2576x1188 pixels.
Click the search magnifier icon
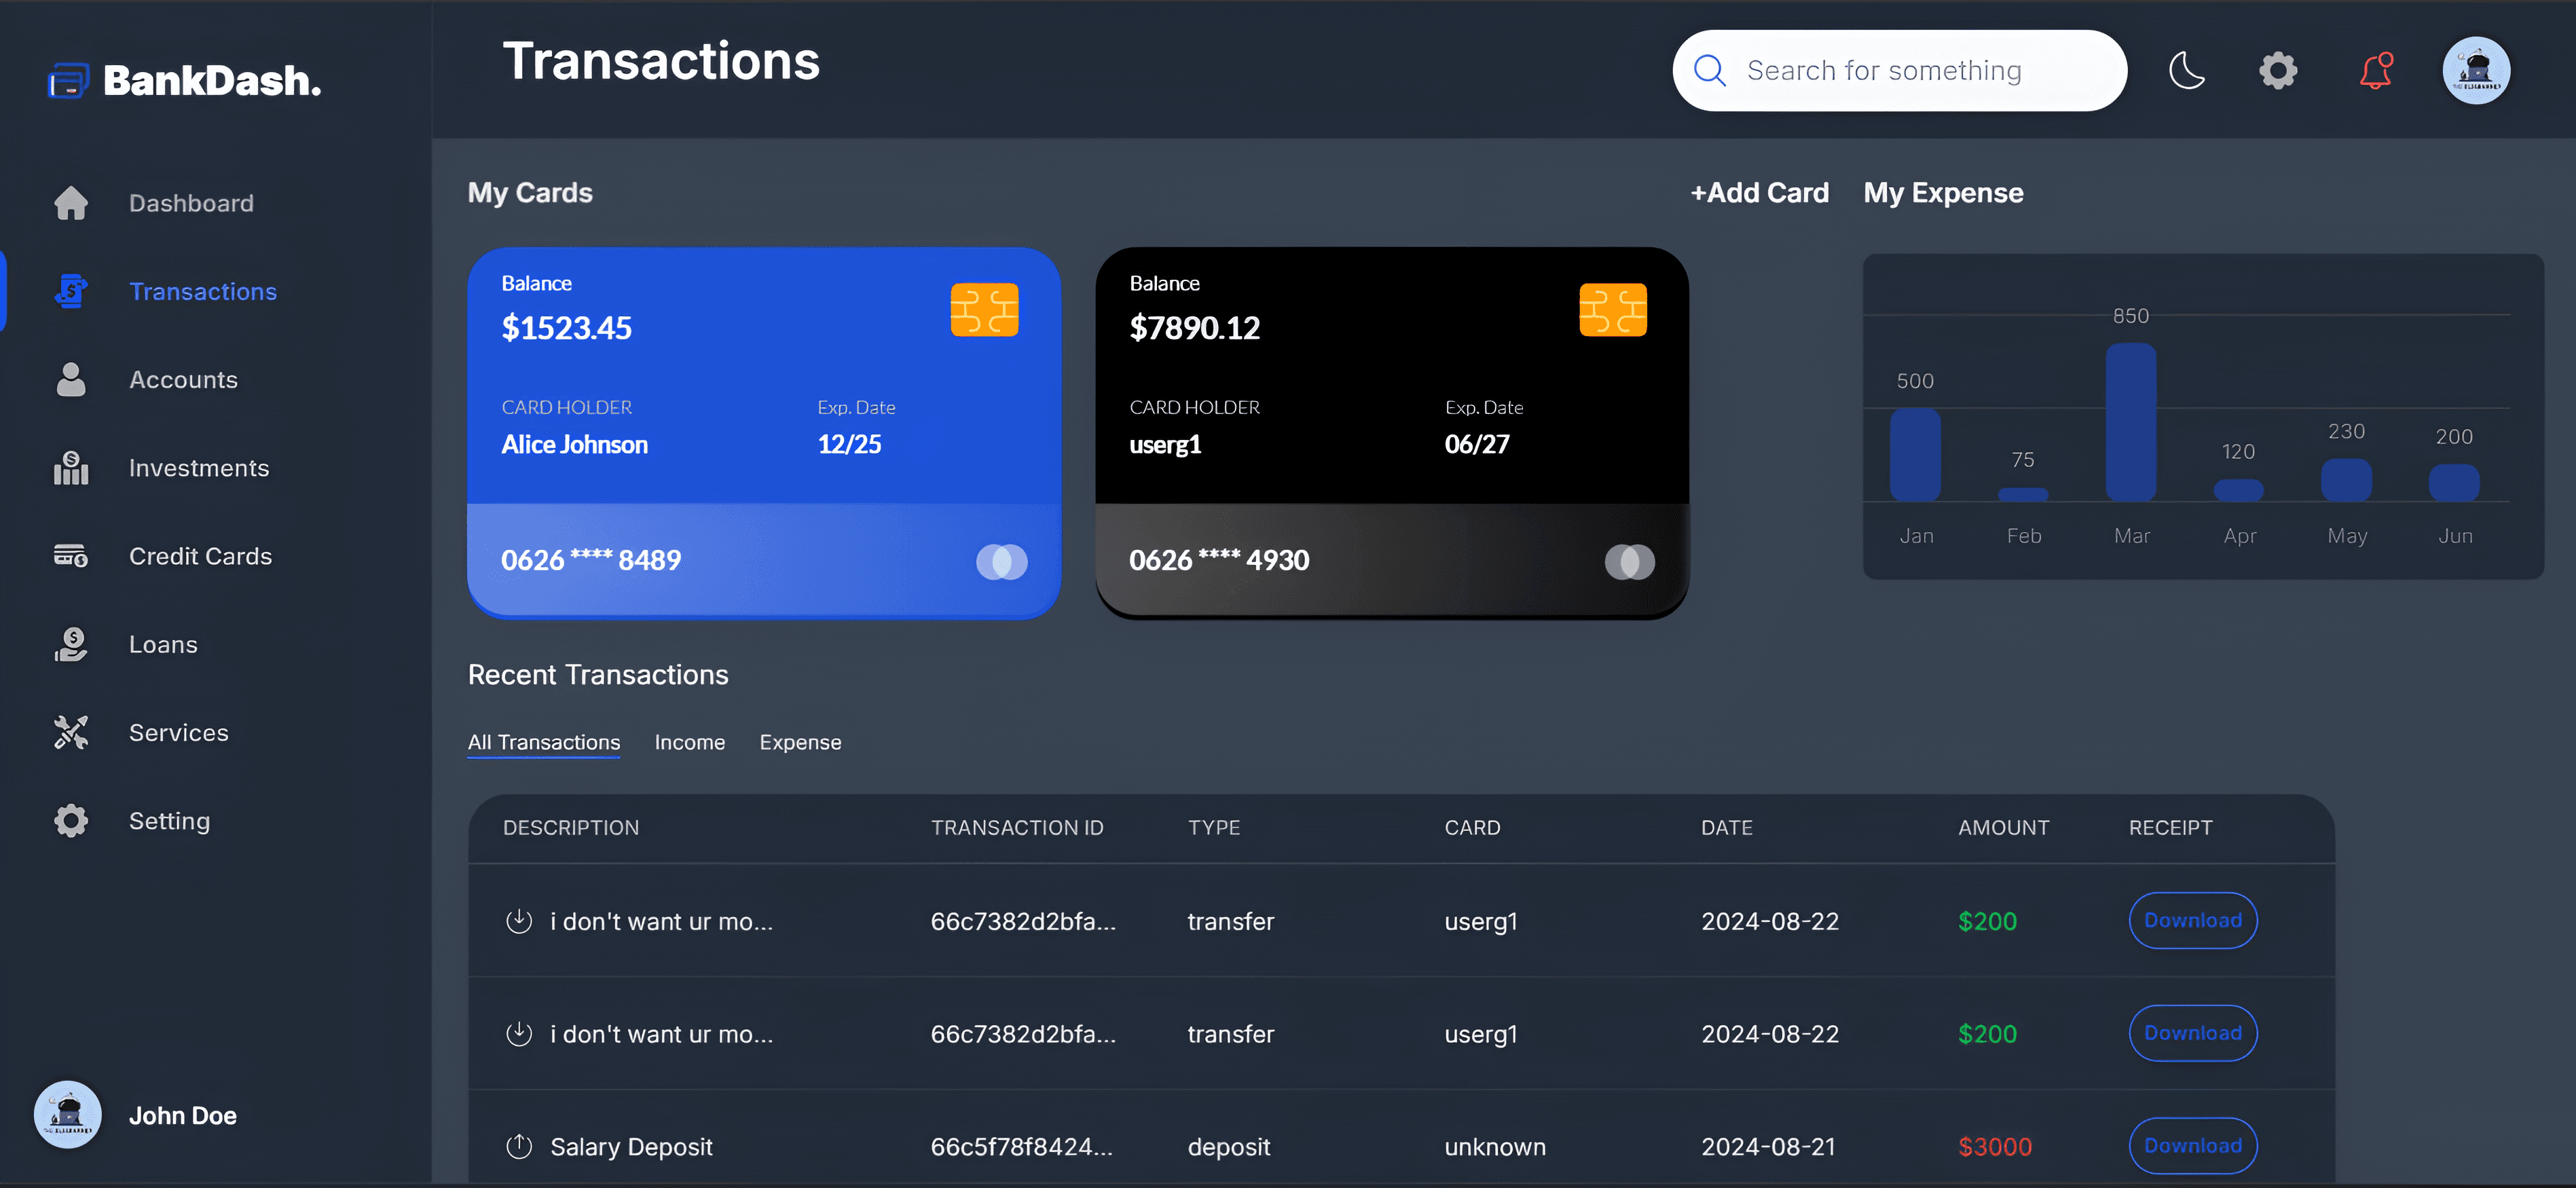pyautogui.click(x=1710, y=70)
